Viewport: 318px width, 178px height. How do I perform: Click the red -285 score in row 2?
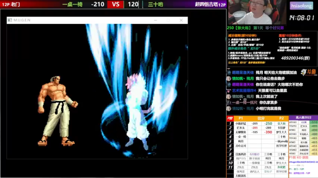254,128
